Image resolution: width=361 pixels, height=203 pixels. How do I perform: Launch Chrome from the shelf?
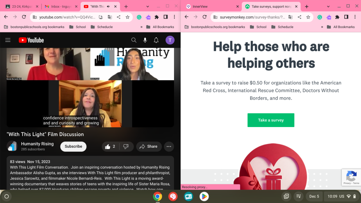157,197
